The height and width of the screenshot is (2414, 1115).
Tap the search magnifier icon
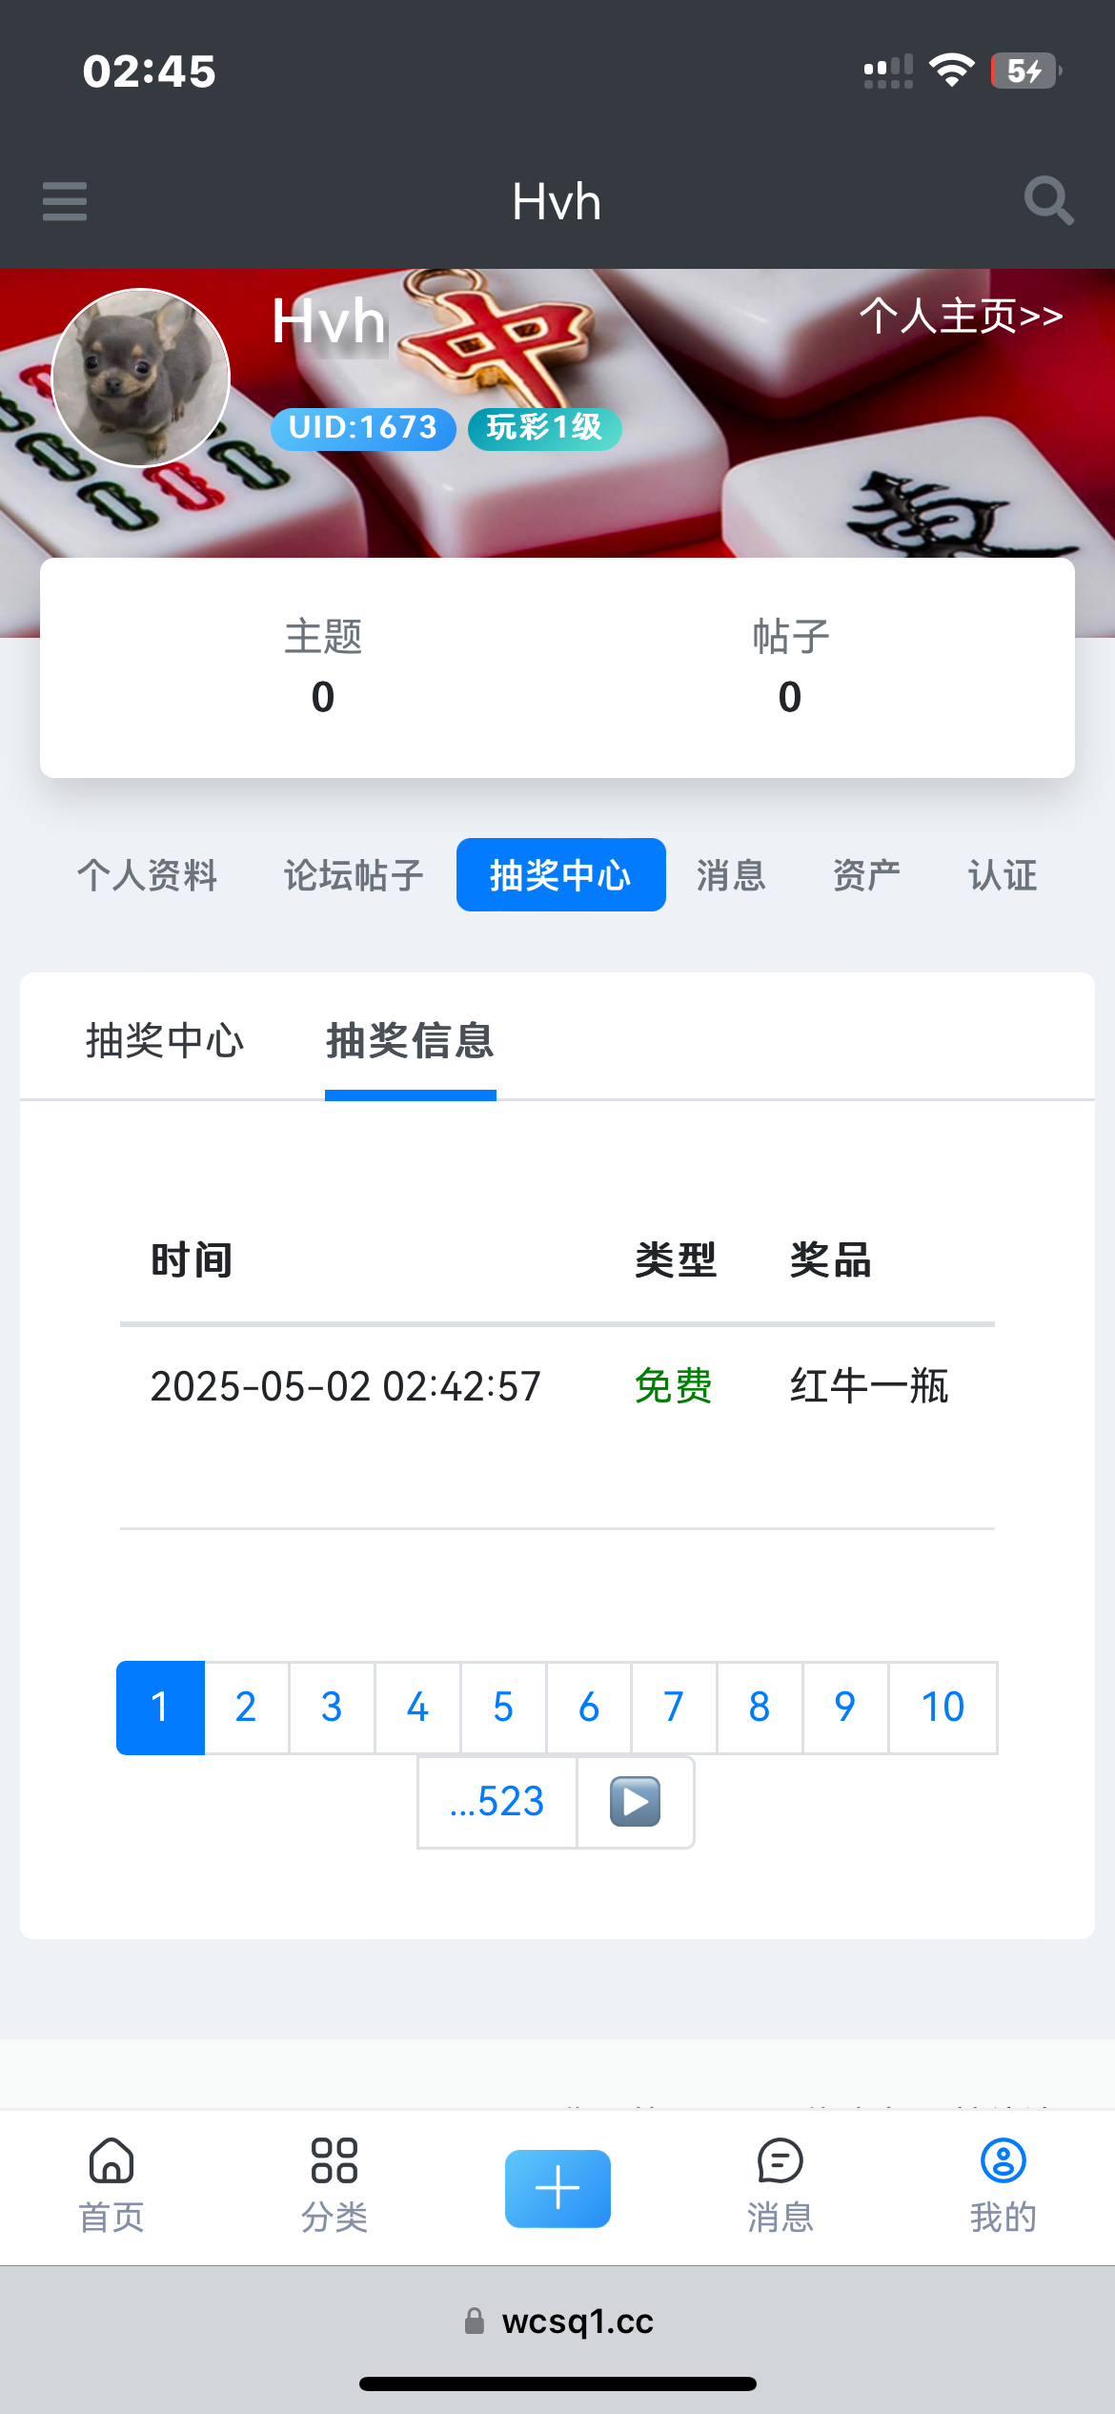(x=1047, y=201)
